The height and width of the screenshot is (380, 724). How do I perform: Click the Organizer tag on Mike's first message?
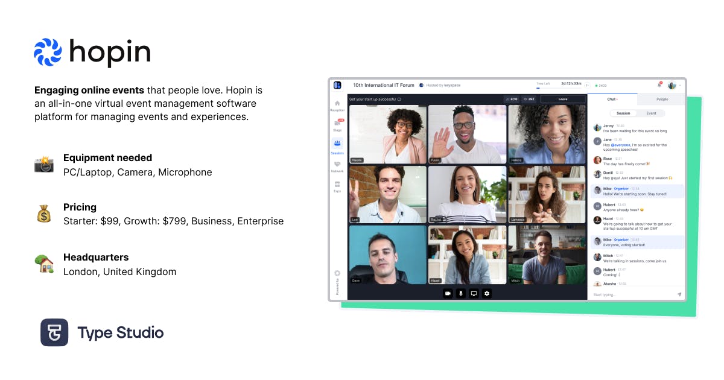click(x=621, y=189)
